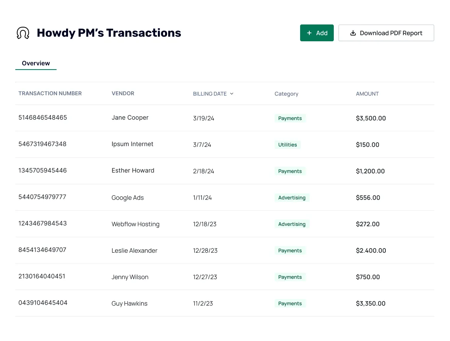Select the Utilities badge for Ipsum Internet
The image size is (450, 341).
288,145
